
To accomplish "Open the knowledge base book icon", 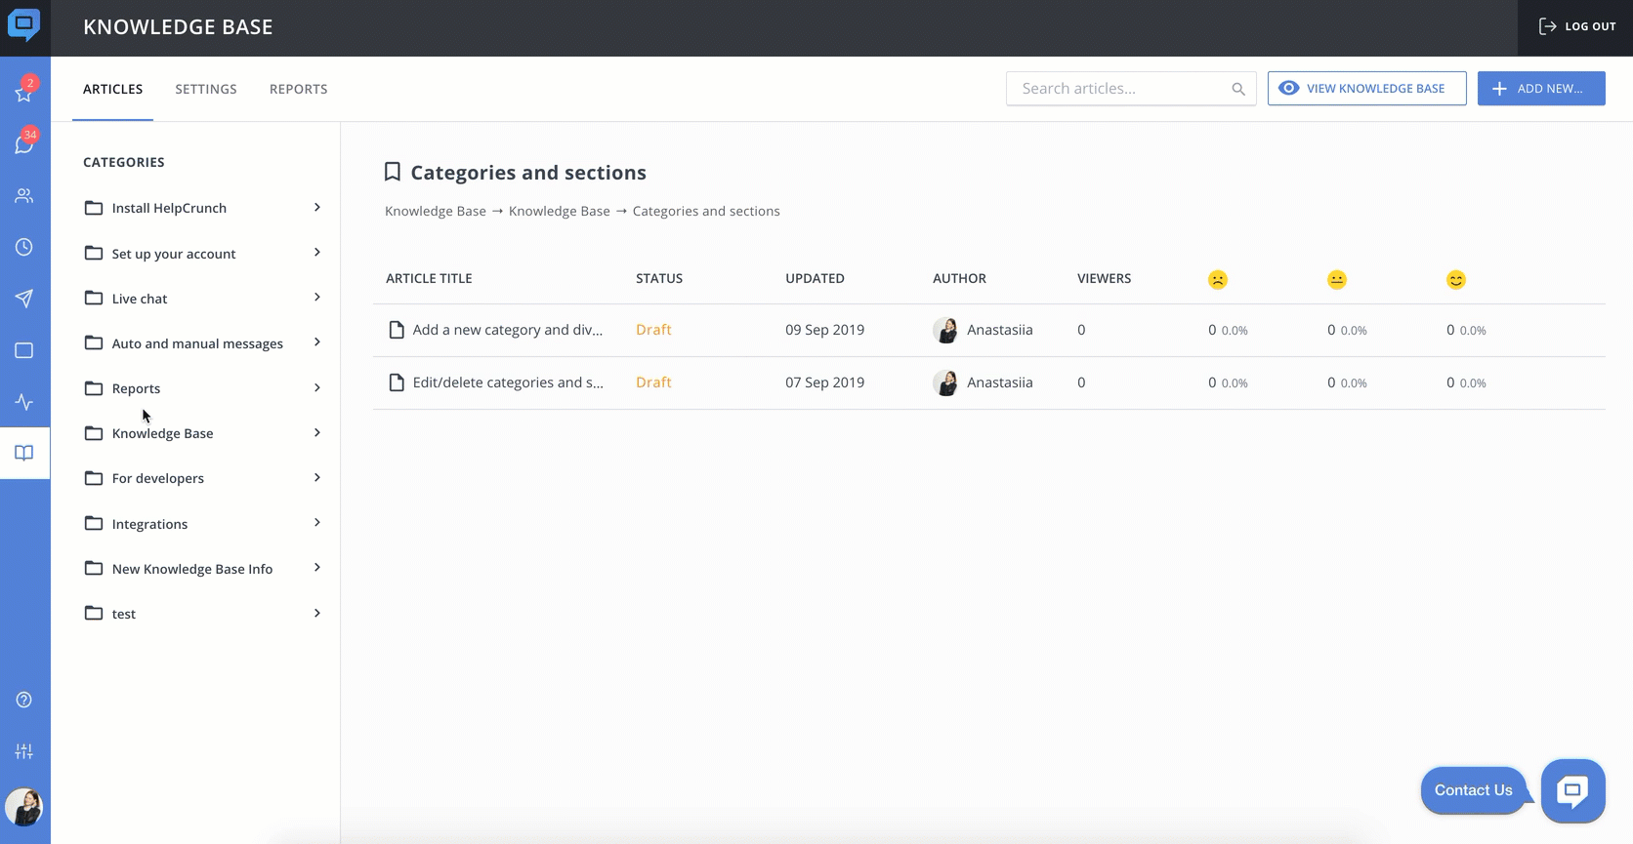I will point(24,453).
